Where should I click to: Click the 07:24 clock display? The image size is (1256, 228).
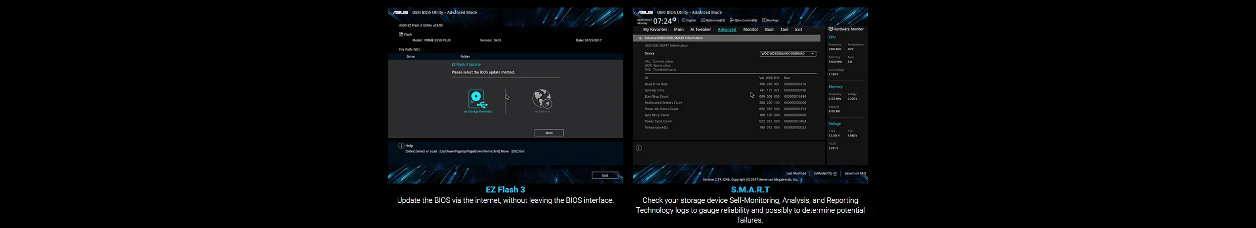pos(662,21)
